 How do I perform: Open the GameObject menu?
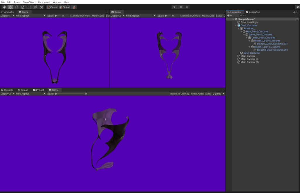click(29, 2)
